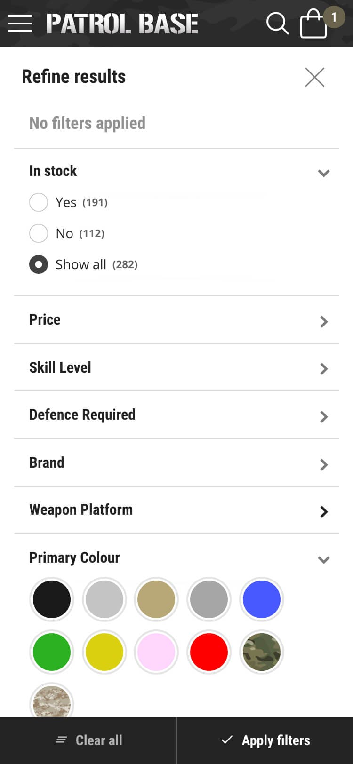
Task: Expand the Skill Level filter
Action: [x=176, y=368]
